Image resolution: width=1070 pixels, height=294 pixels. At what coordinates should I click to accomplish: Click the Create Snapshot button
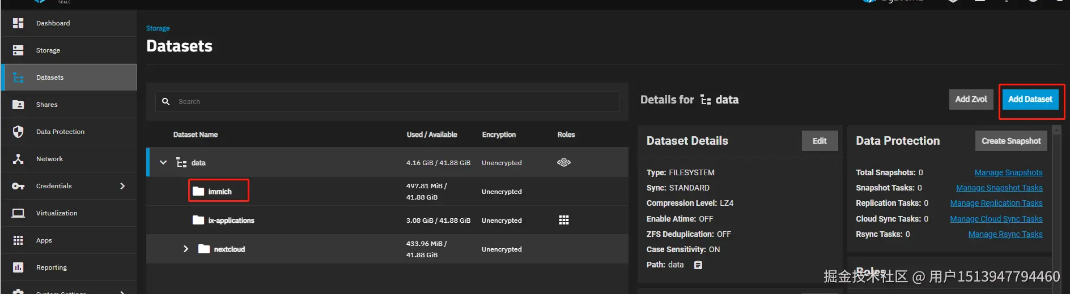pyautogui.click(x=1011, y=141)
